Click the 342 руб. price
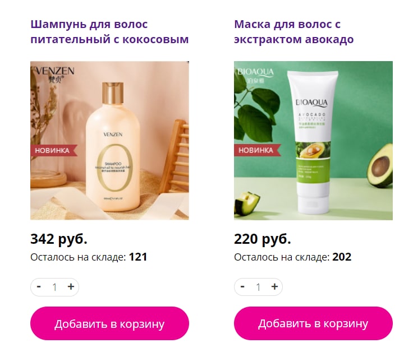Screen dimensions: 413x357 pyautogui.click(x=59, y=239)
